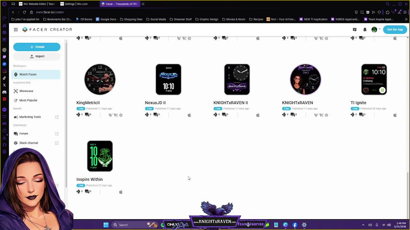Screen dimensions: 410x230
Task: Open the Streamer Stuff bookmarks folder
Action: coord(181,19)
